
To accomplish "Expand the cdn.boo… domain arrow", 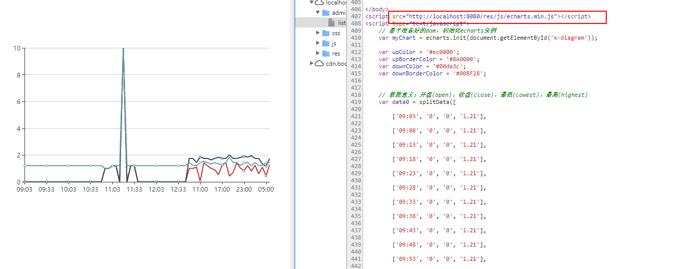I will [312, 64].
